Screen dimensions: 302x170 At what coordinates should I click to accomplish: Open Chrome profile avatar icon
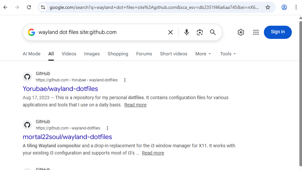pyautogui.click(x=284, y=7)
